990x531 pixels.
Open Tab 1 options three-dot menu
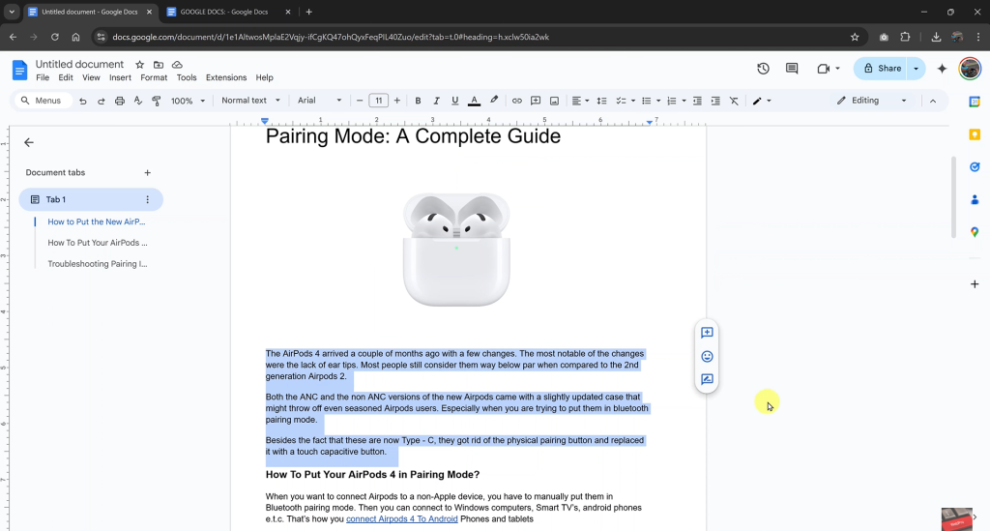(147, 199)
